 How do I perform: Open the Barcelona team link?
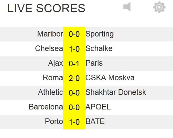(x=46, y=107)
